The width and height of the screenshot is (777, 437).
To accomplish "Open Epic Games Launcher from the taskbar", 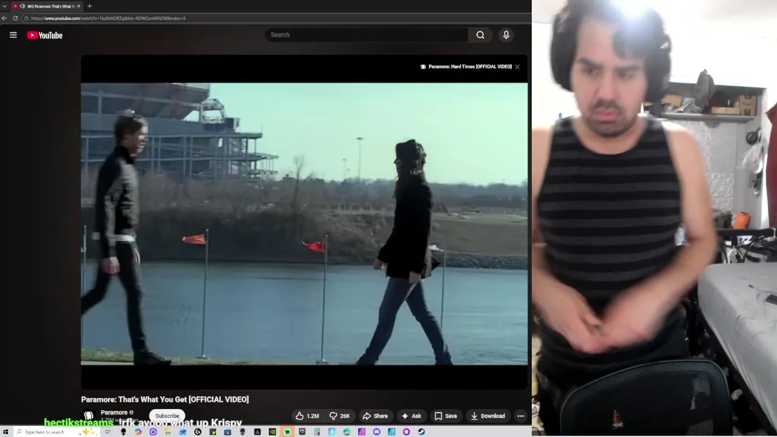I will (x=302, y=432).
